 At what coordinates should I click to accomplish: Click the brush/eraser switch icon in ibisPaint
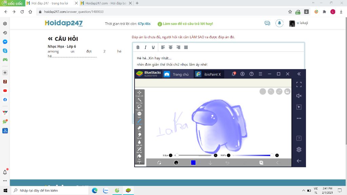click(x=159, y=163)
